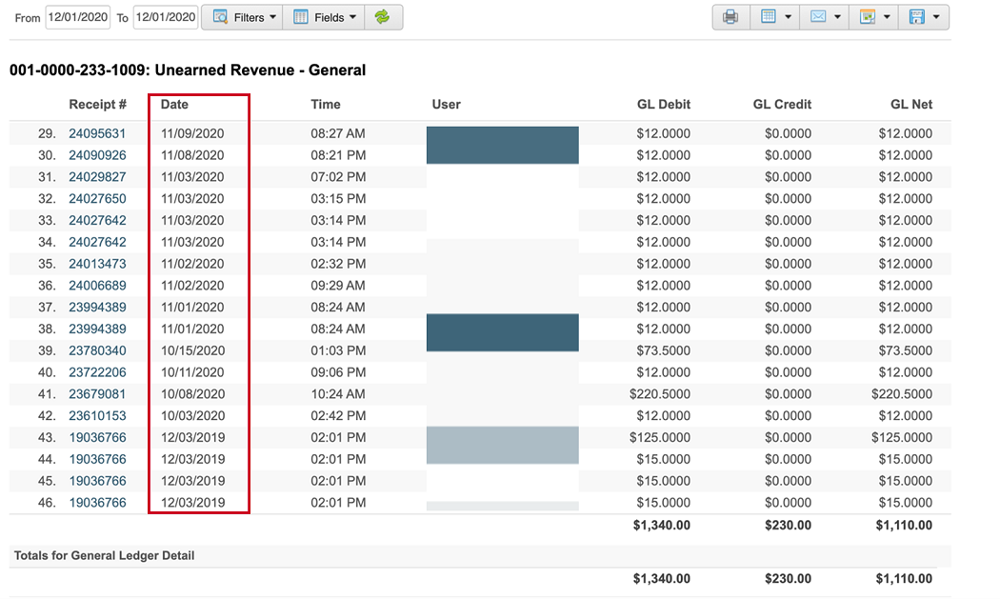Open receipt 23994389 in row 38
The width and height of the screenshot is (1000, 599).
[x=97, y=329]
